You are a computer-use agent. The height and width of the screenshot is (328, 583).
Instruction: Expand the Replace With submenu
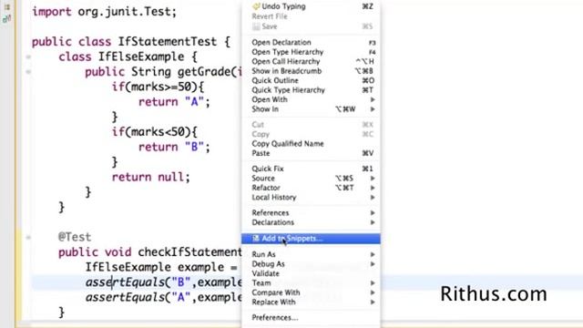pos(311,302)
